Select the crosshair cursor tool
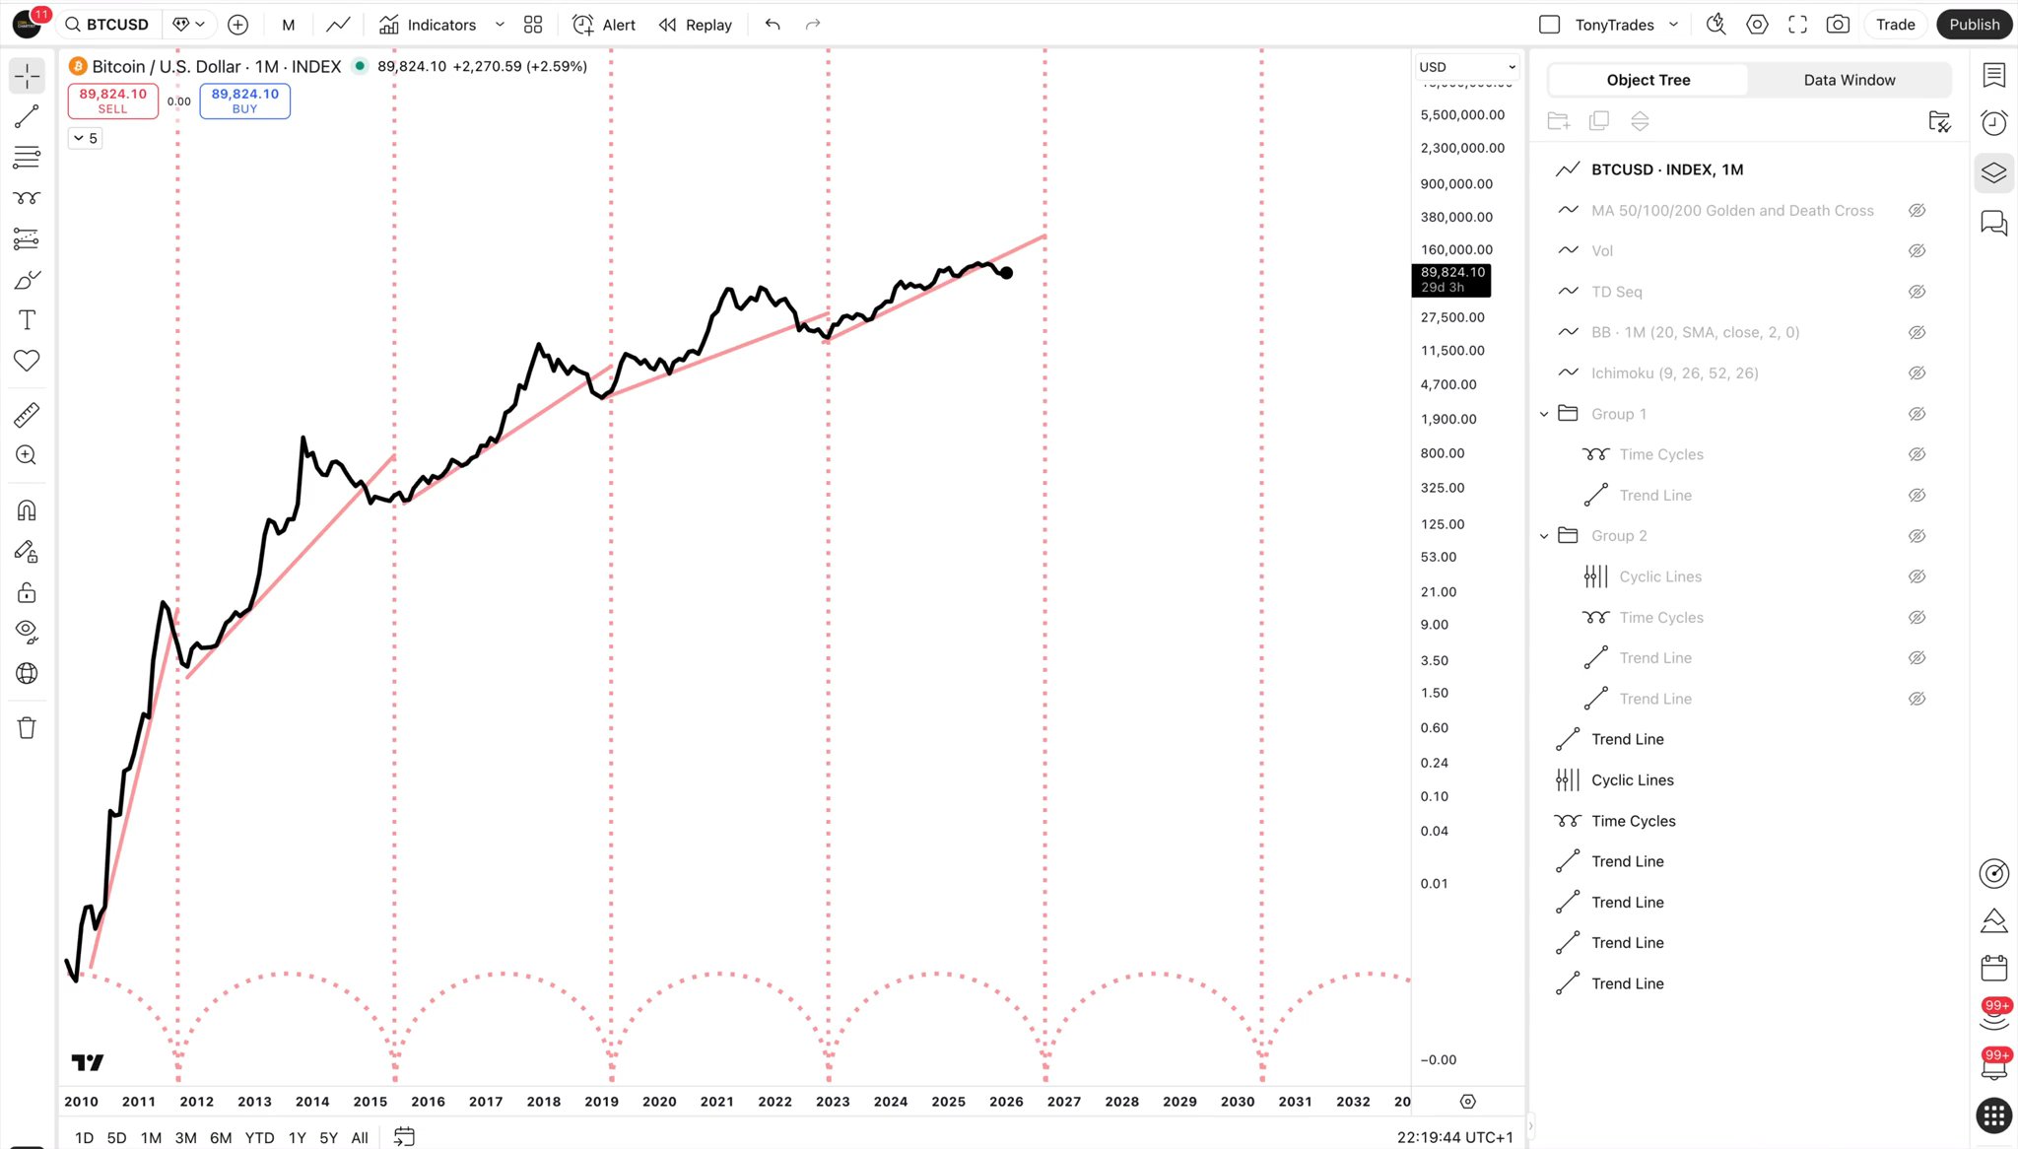The height and width of the screenshot is (1149, 2018). tap(27, 76)
